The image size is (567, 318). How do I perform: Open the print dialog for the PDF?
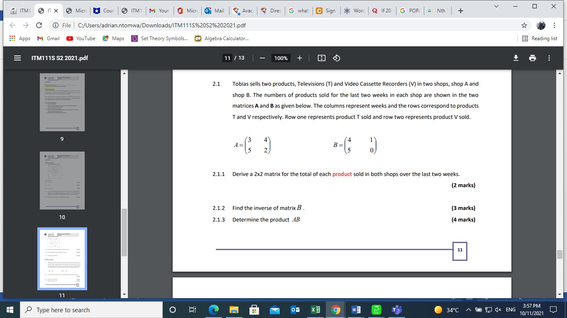(x=533, y=58)
